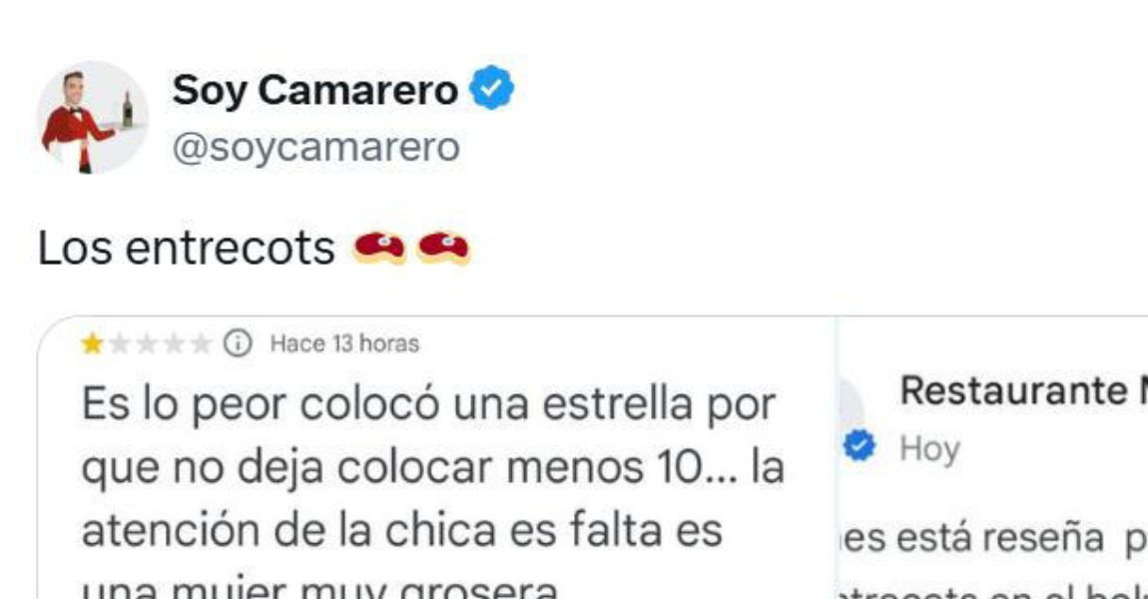Click the info icon next to the rating
This screenshot has width=1148, height=599.
click(238, 342)
